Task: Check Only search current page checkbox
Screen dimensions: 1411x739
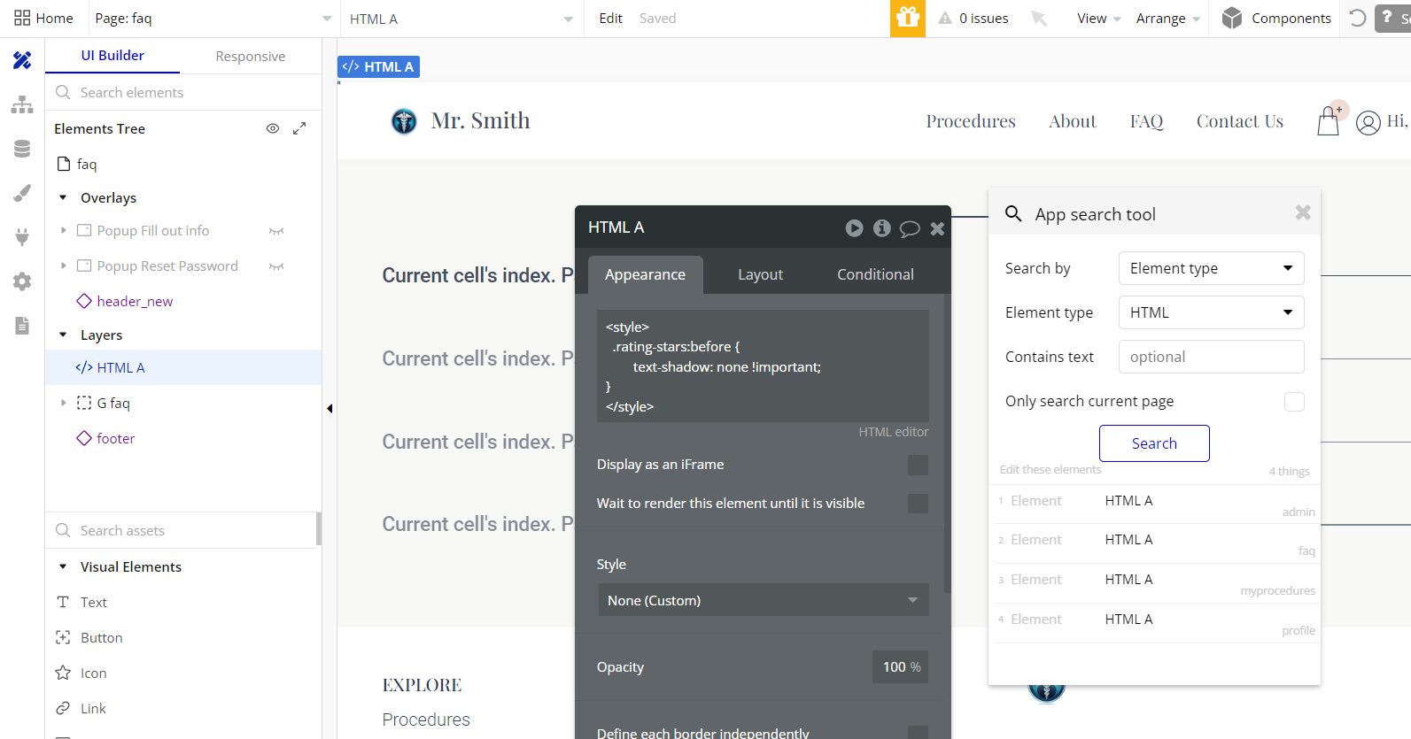Action: [x=1294, y=402]
